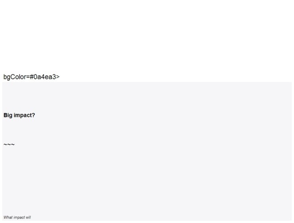This screenshot has width=294, height=223.
Task: Click the italic word 'impact' at bottom
Action: pos(19,218)
